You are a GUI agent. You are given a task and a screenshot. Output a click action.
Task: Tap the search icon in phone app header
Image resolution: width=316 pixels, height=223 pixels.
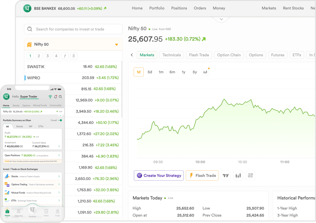60,97
